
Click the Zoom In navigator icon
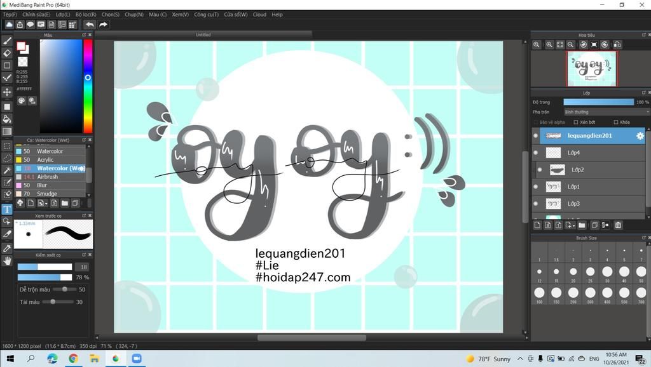tap(549, 45)
